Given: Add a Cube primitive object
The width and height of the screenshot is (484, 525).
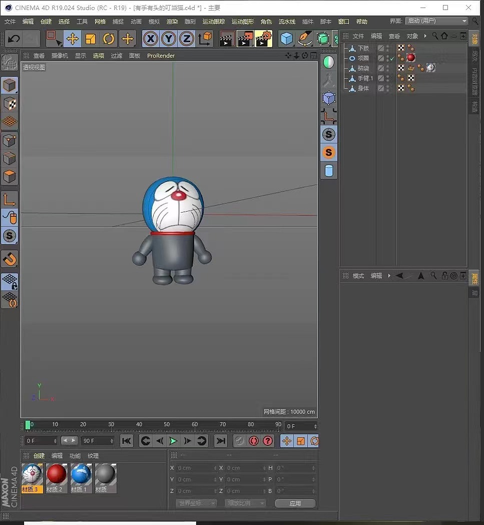Looking at the screenshot, I should coord(286,39).
